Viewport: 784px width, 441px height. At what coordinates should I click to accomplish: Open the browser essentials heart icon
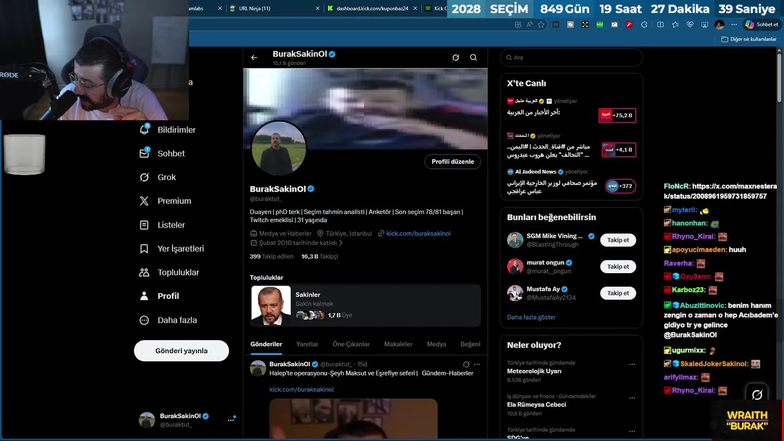(690, 24)
